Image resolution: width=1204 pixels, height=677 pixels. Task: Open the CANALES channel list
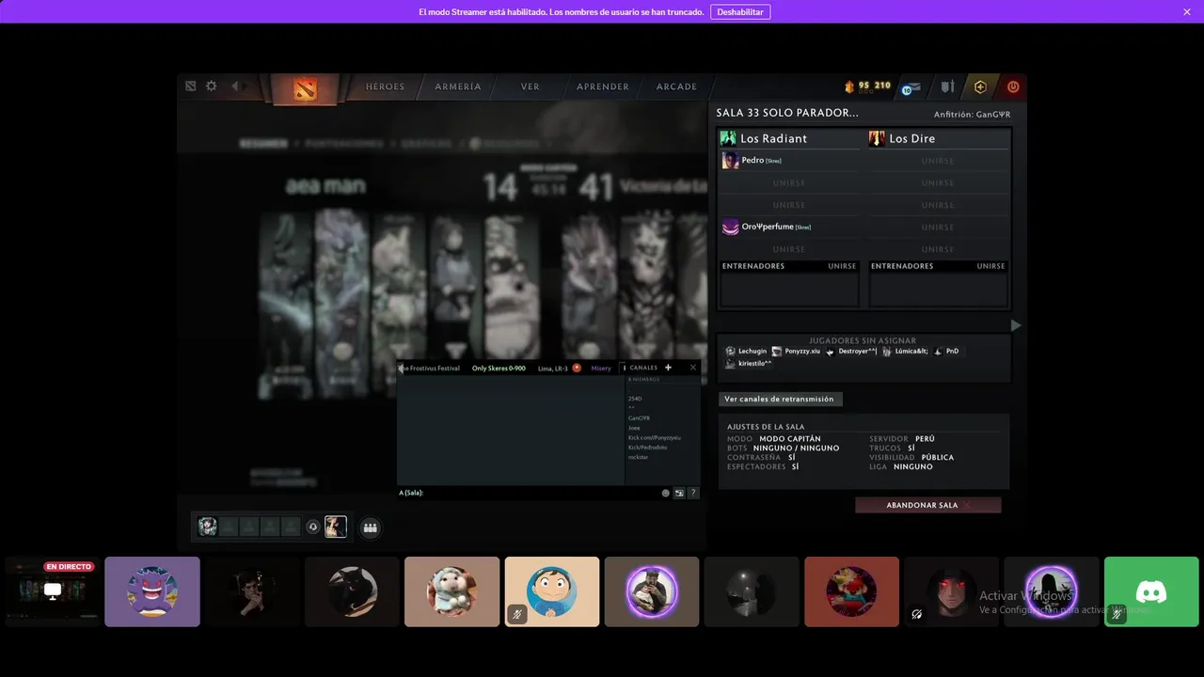point(643,368)
